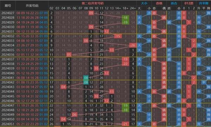
Task: Click the 012路 section header
Action: coord(189,3)
